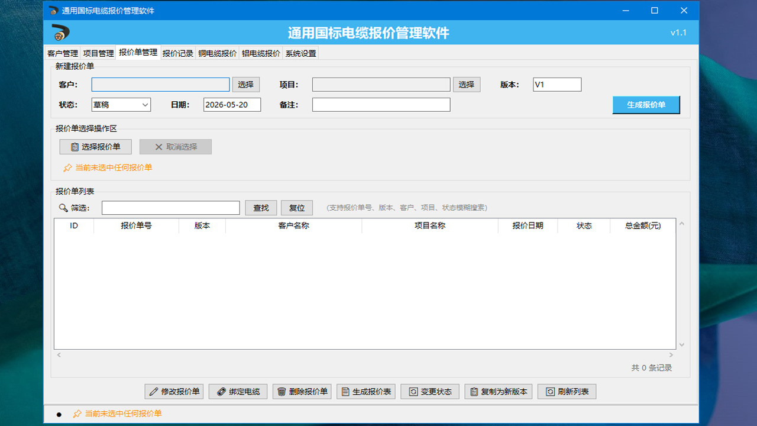Expand the 状态 dropdown showing 草稿

click(121, 105)
